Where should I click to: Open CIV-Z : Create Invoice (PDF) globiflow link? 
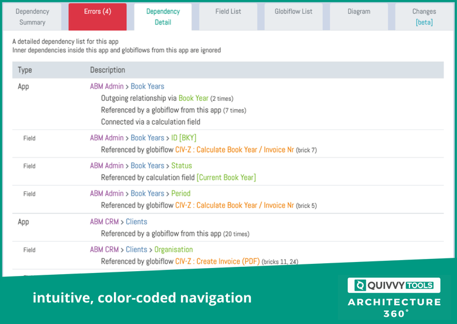click(x=218, y=261)
